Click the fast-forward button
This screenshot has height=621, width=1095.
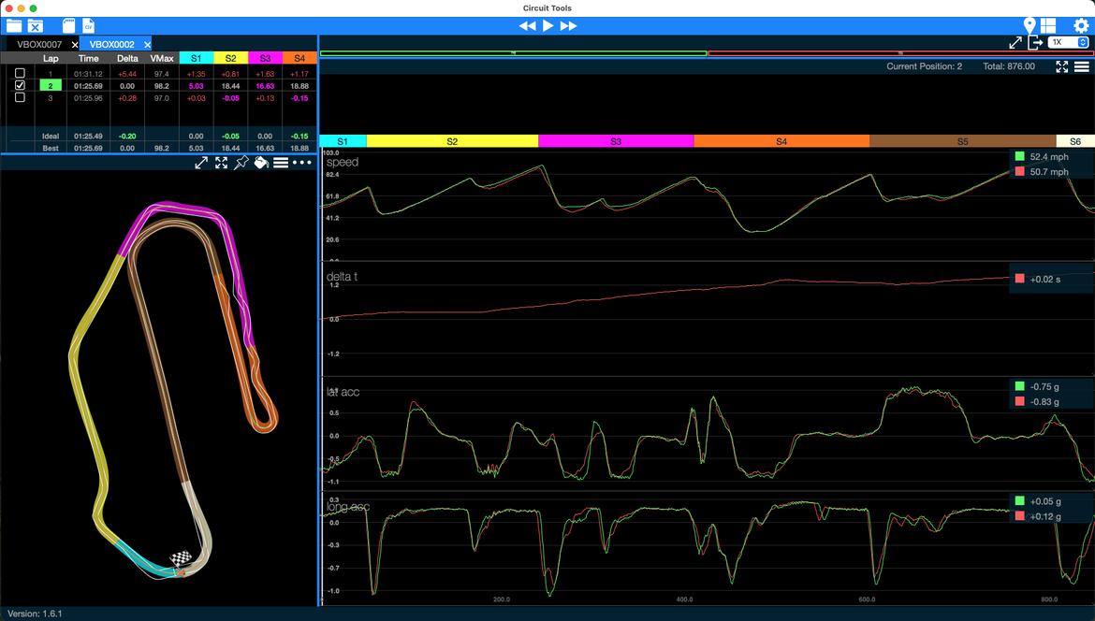(x=568, y=26)
